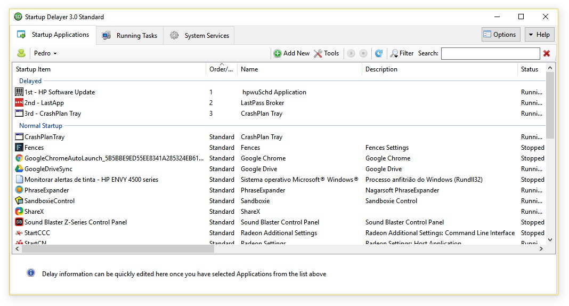Click "Sandboxie Control" description cell
Image resolution: width=569 pixels, height=306 pixels.
point(391,201)
